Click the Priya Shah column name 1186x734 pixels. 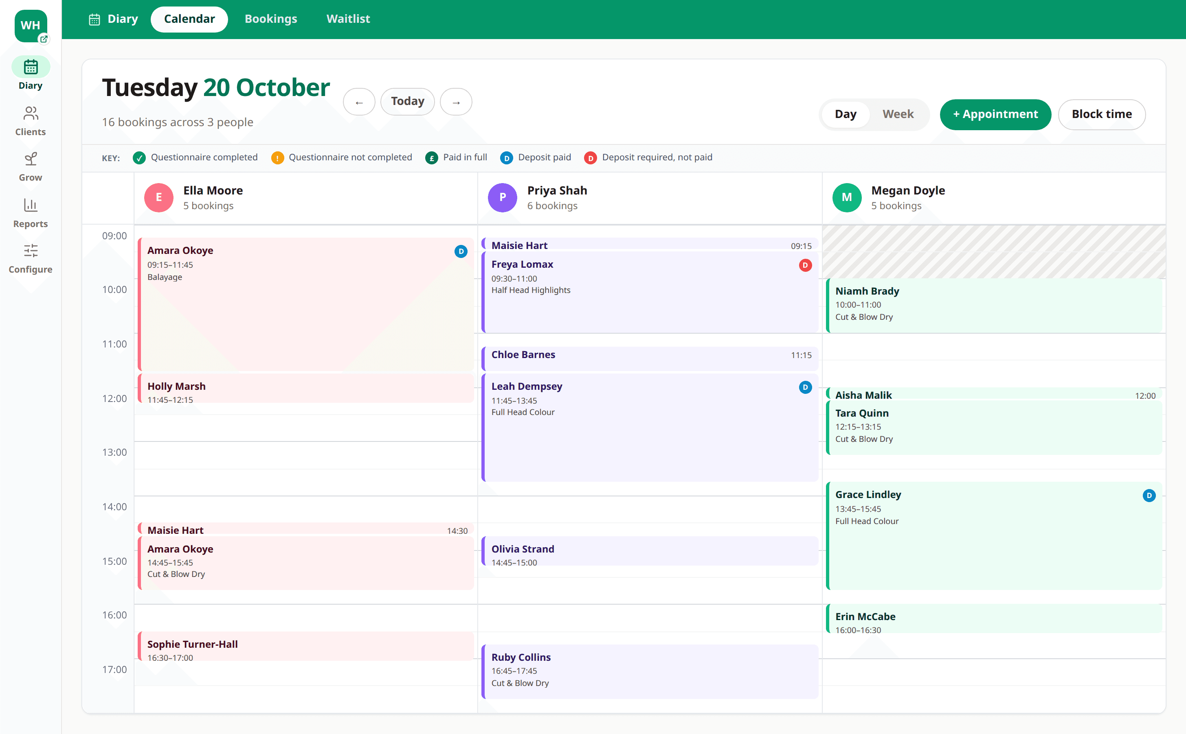pyautogui.click(x=557, y=191)
